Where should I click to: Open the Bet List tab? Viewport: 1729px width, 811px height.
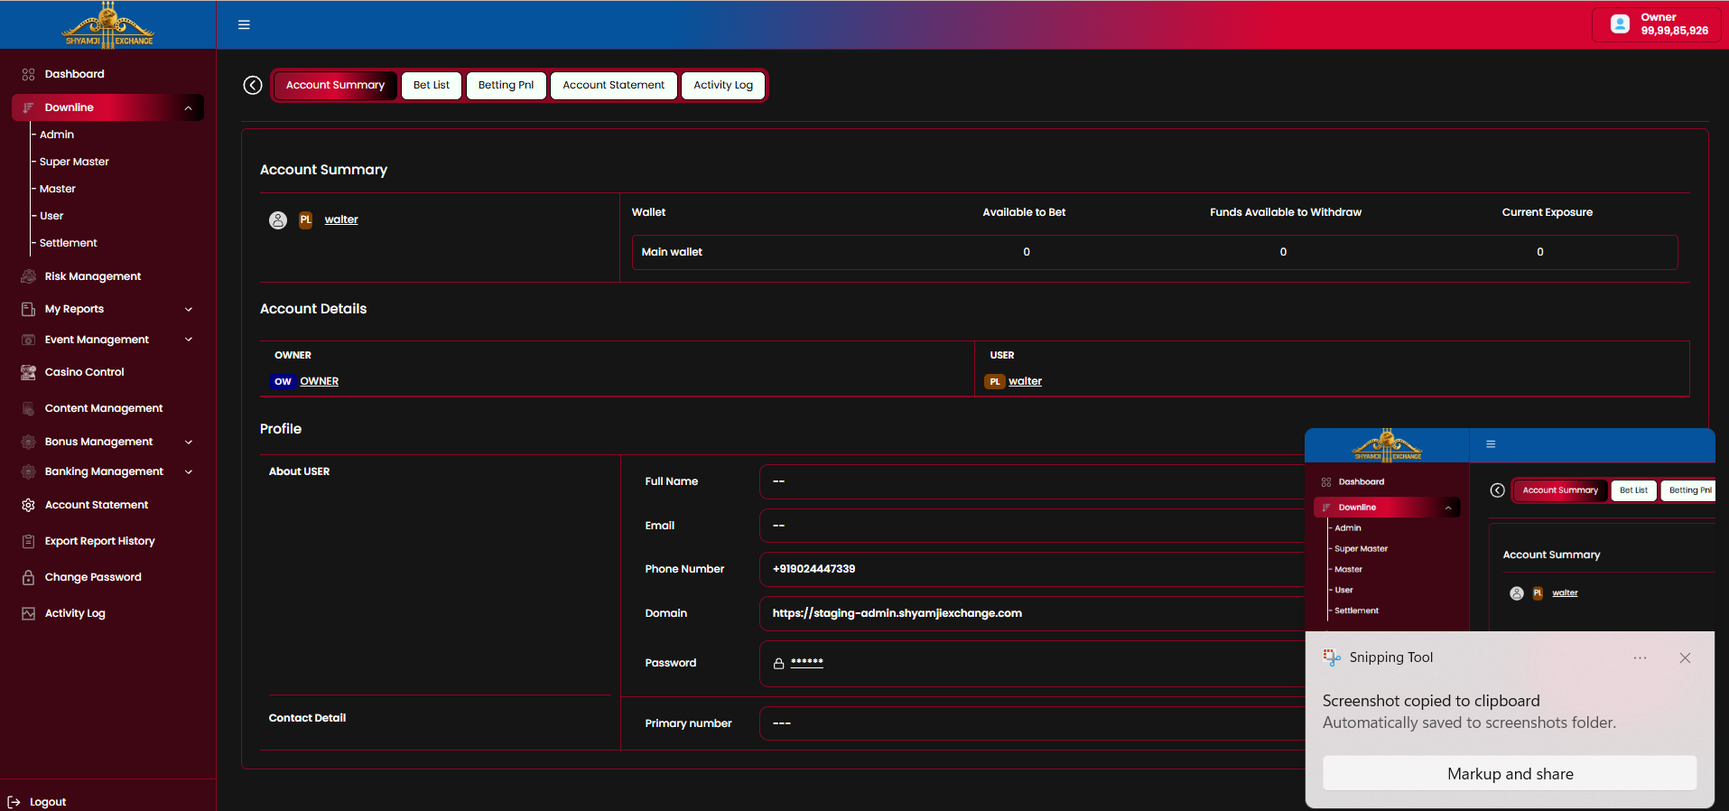(x=432, y=85)
